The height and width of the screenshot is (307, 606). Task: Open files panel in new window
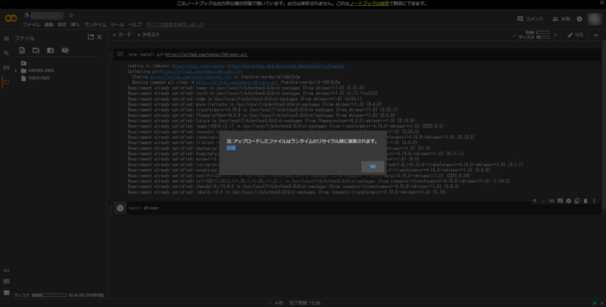click(91, 37)
